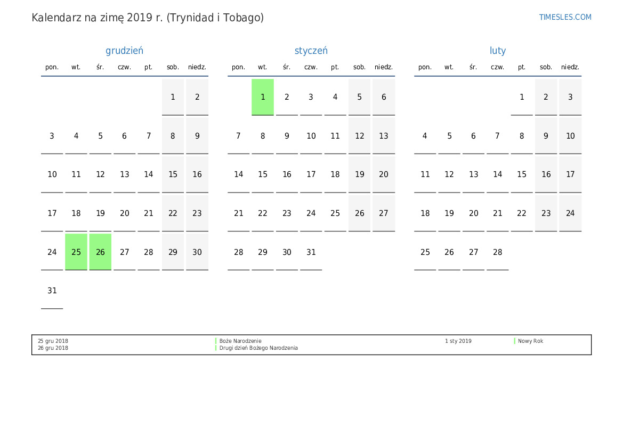623x441 pixels.
Task: Select highlighted December 26 holiday cell
Action: click(x=100, y=252)
